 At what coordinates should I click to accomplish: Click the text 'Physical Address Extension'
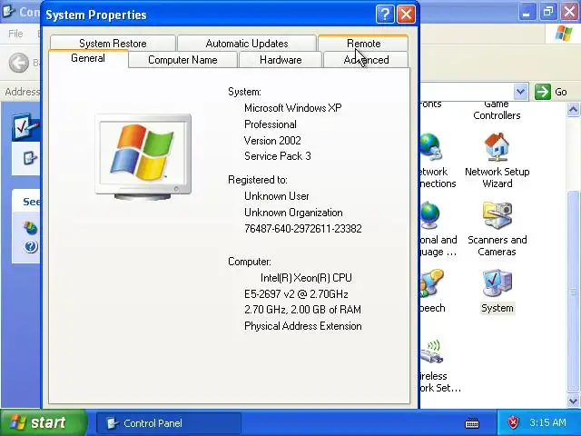(x=302, y=326)
